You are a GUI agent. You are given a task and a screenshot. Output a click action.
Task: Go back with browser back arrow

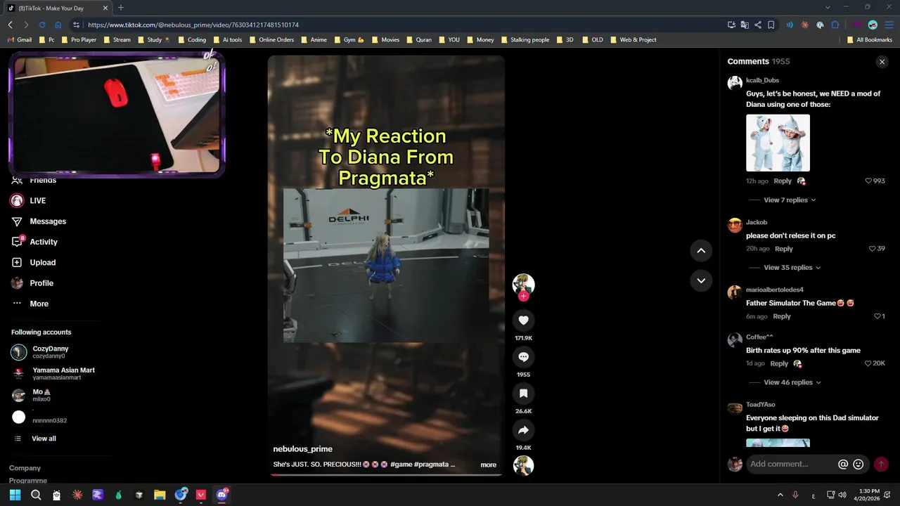tap(10, 25)
